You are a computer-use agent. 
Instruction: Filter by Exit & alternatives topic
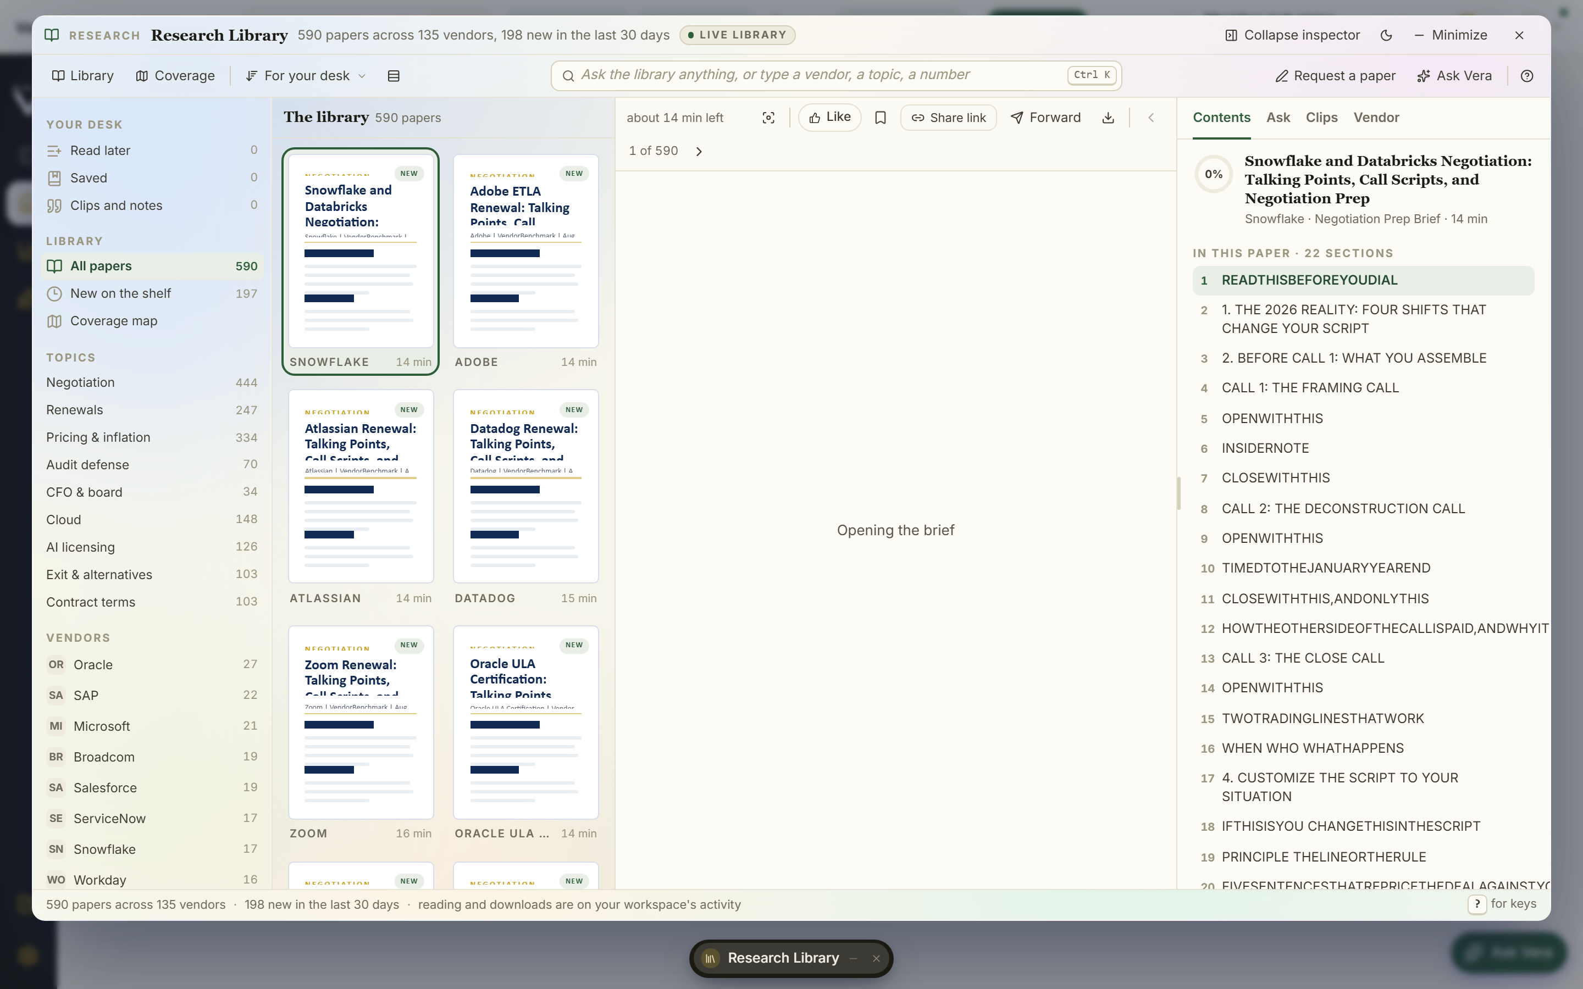pyautogui.click(x=152, y=575)
